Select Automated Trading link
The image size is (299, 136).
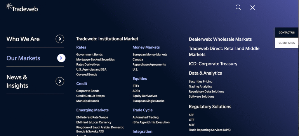click(x=145, y=117)
